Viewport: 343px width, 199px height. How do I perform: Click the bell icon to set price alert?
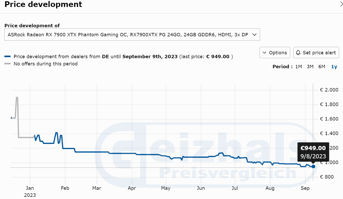coord(298,53)
